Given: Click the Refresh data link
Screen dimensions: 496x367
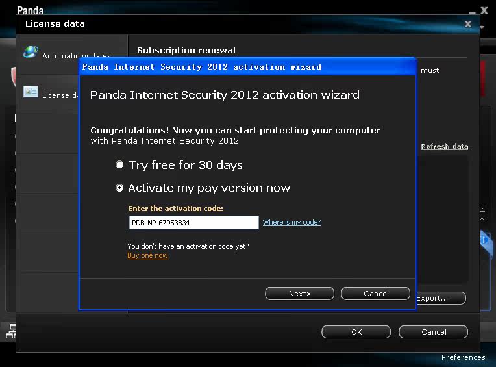Looking at the screenshot, I should 445,147.
